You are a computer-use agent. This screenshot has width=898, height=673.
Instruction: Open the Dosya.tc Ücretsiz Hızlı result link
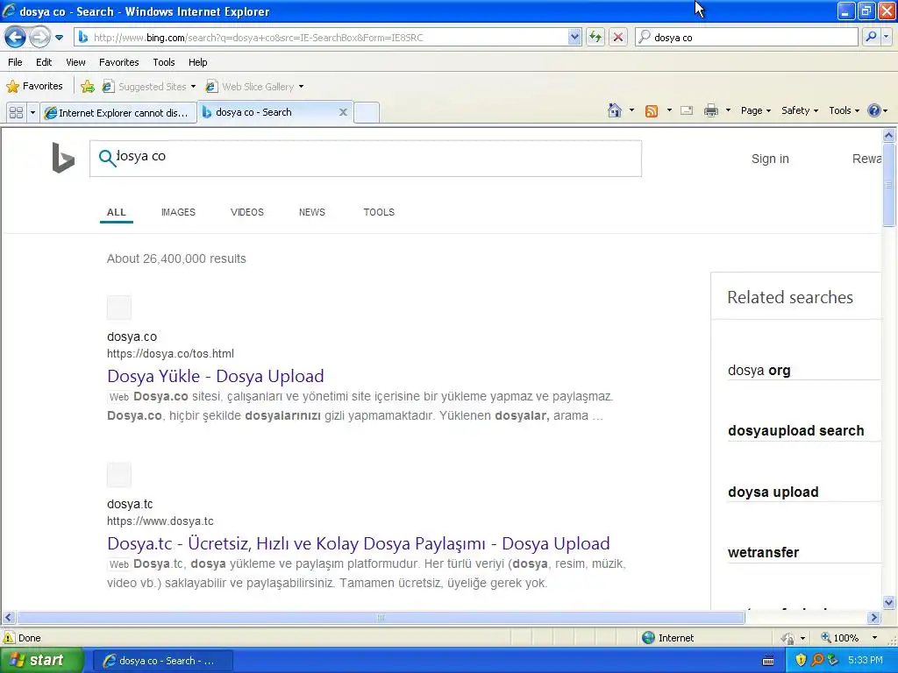[359, 543]
